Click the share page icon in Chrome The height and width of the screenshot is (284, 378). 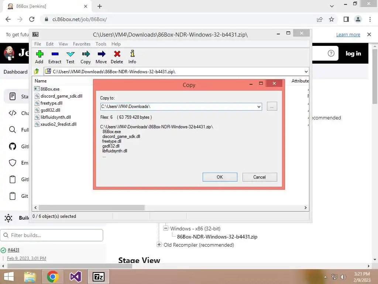[320, 19]
